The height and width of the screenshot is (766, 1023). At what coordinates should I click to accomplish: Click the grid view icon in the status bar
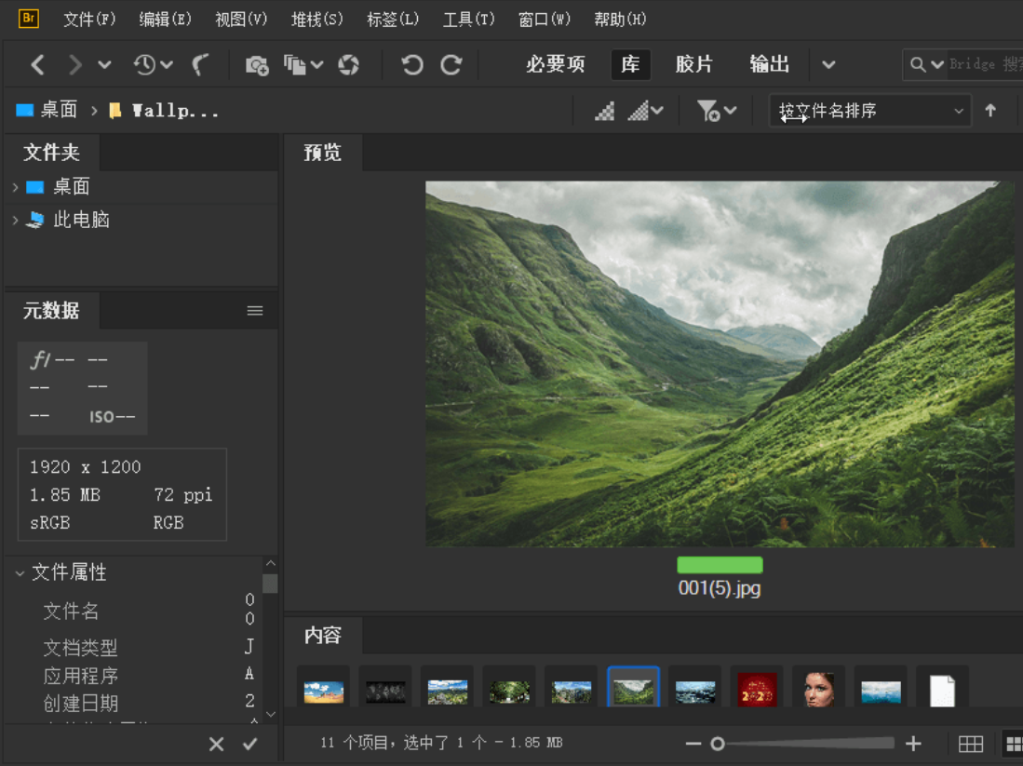pyautogui.click(x=971, y=744)
